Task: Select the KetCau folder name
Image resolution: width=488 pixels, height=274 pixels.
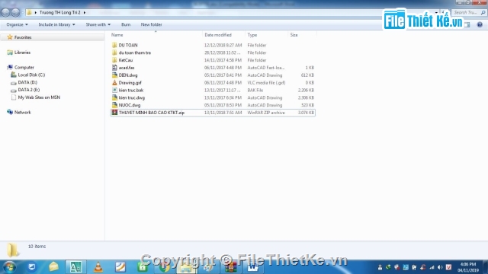Action: tap(126, 60)
